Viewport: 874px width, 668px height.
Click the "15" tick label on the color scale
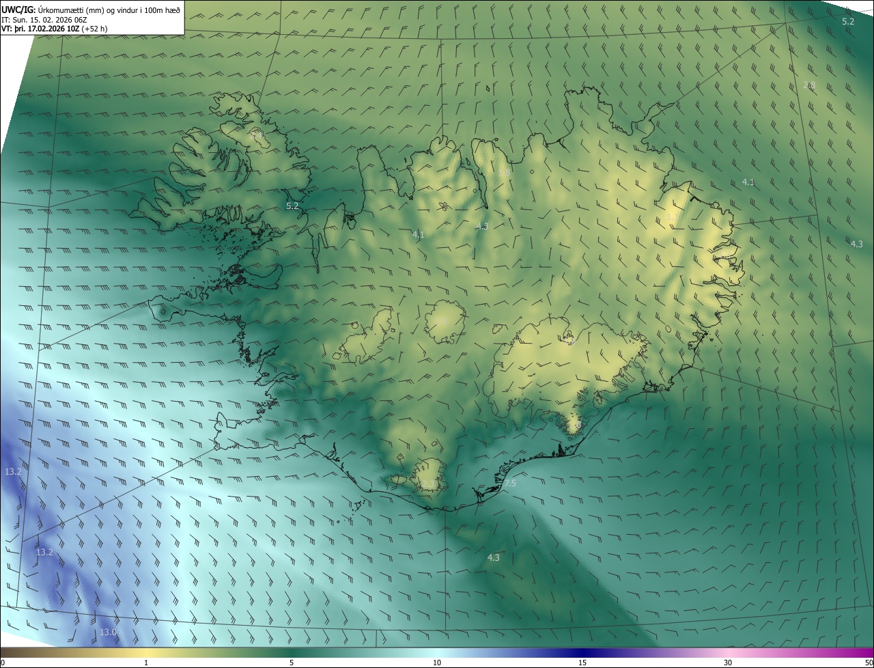click(x=582, y=663)
